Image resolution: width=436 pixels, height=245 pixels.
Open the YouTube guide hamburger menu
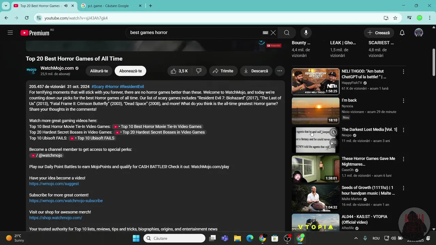coord(10,33)
